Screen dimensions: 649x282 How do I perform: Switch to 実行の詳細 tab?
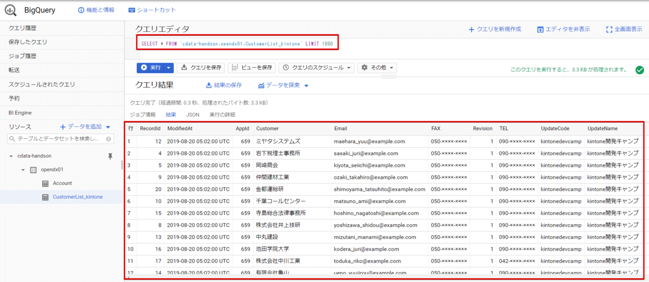click(222, 115)
